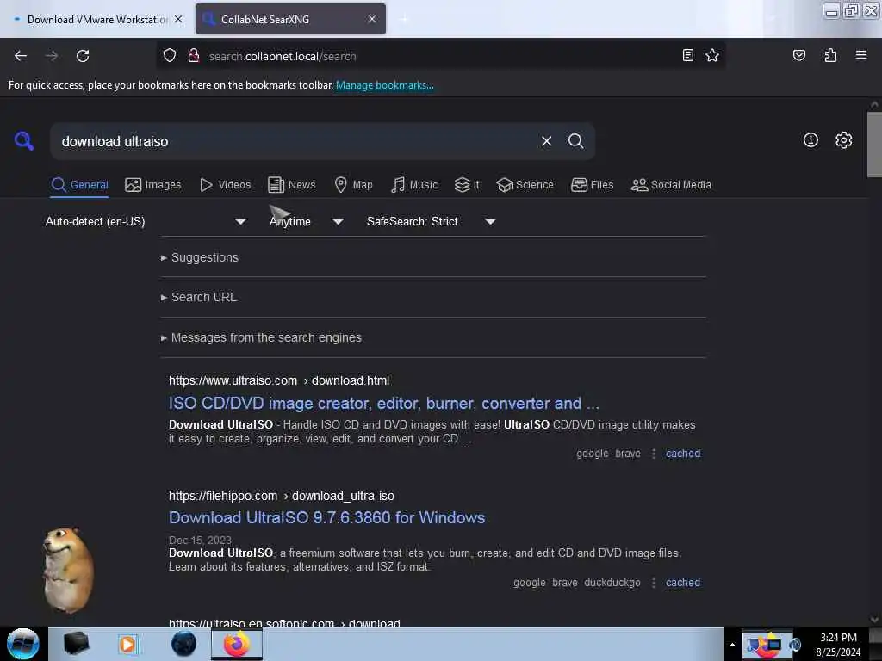Screen dimensions: 882x661
Task: Open the SafeSearch: Strict dropdown
Action: pyautogui.click(x=431, y=221)
